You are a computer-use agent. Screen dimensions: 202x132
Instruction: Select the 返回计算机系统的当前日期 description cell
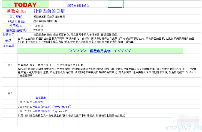click(49, 17)
